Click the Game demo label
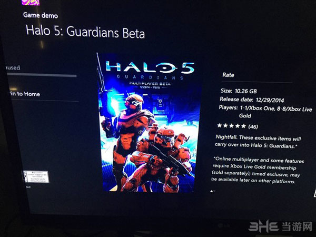 (x=41, y=15)
